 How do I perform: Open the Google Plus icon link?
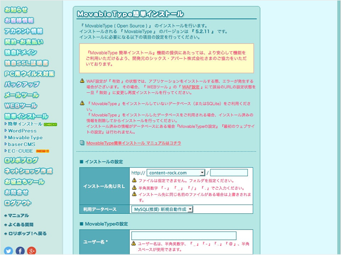coord(32,251)
